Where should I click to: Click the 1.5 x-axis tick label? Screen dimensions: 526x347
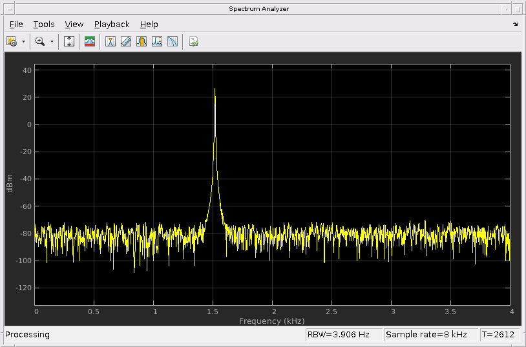(213, 312)
